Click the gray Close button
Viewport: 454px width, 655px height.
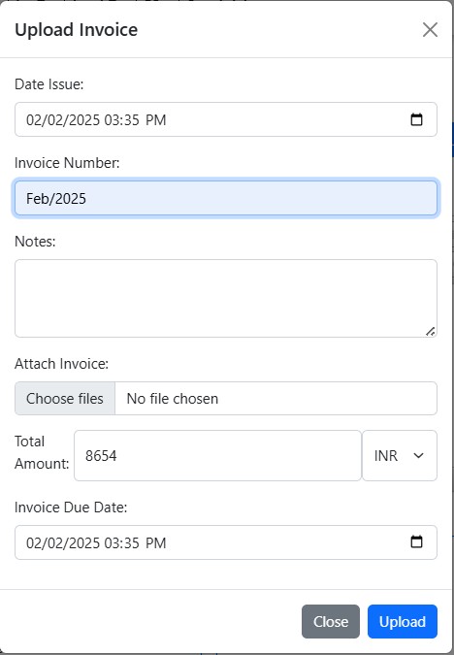[x=331, y=621]
